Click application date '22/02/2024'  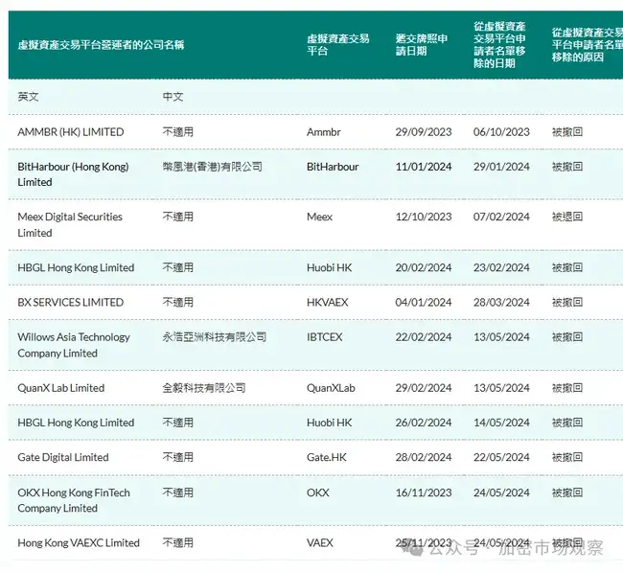pyautogui.click(x=424, y=337)
